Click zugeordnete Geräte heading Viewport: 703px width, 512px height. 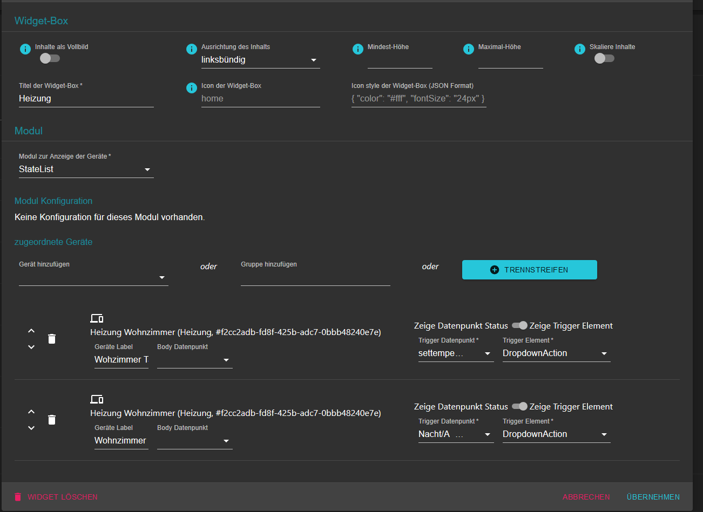pyautogui.click(x=53, y=242)
